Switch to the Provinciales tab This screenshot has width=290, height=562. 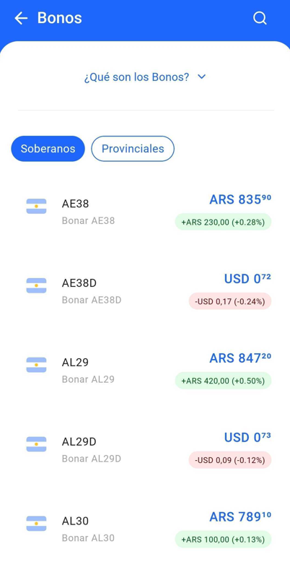(133, 149)
